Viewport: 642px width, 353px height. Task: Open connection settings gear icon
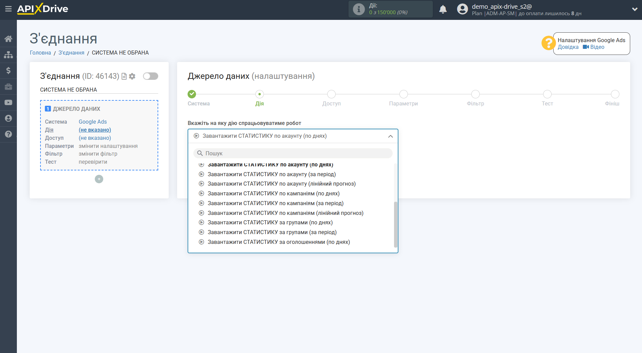pos(132,76)
